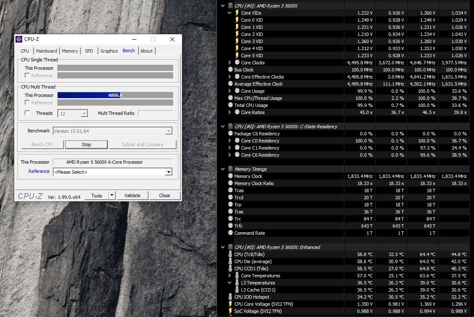The width and height of the screenshot is (474, 317).
Task: Expand the Core Temperatures node
Action: click(229, 275)
